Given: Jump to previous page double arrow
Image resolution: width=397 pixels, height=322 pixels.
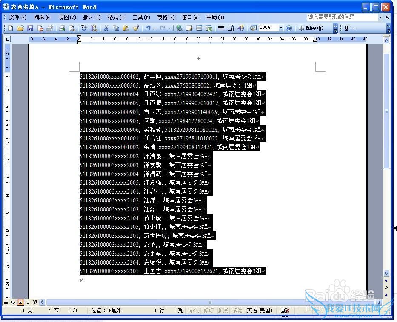Looking at the screenshot, I should click(x=386, y=281).
